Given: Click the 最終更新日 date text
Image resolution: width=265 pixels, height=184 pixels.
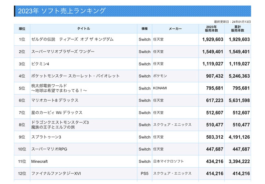Looking at the screenshot, I should pyautogui.click(x=232, y=22).
